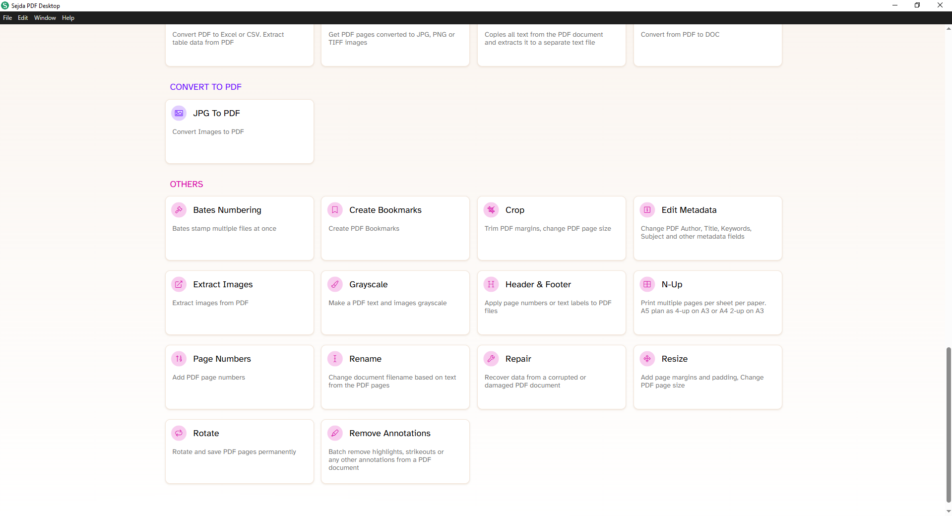952x516 pixels.
Task: Open the File menu
Action: [x=7, y=18]
